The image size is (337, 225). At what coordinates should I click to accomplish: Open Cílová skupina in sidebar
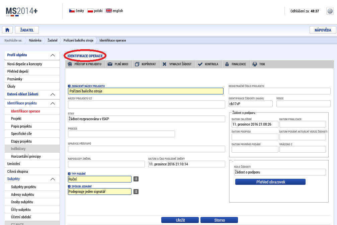pos(32,171)
